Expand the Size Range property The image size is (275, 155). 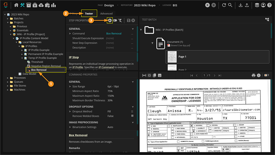pyautogui.click(x=70, y=86)
